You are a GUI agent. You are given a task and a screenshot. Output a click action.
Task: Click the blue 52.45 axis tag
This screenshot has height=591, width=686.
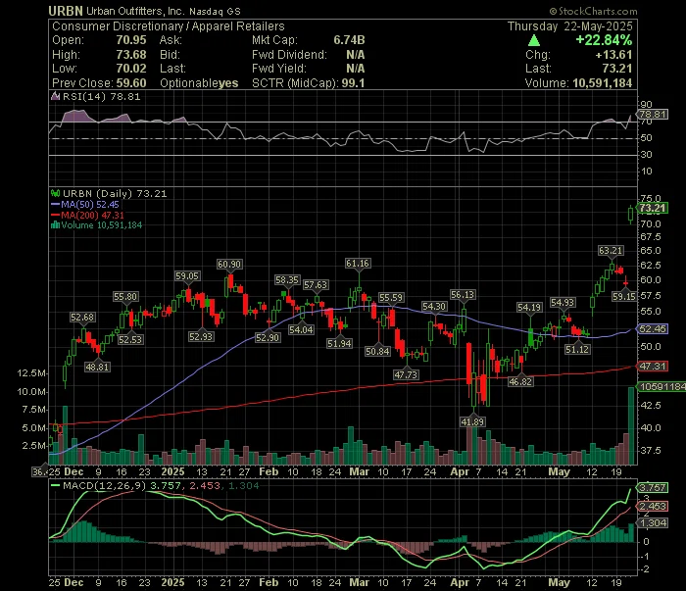[x=653, y=329]
